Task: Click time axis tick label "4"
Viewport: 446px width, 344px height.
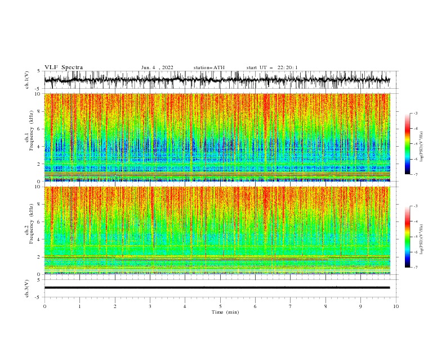Action: click(x=185, y=306)
